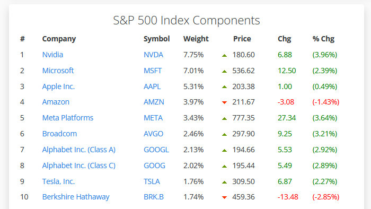The width and height of the screenshot is (371, 209).
Task: Click the Microsoft company link
Action: (58, 71)
